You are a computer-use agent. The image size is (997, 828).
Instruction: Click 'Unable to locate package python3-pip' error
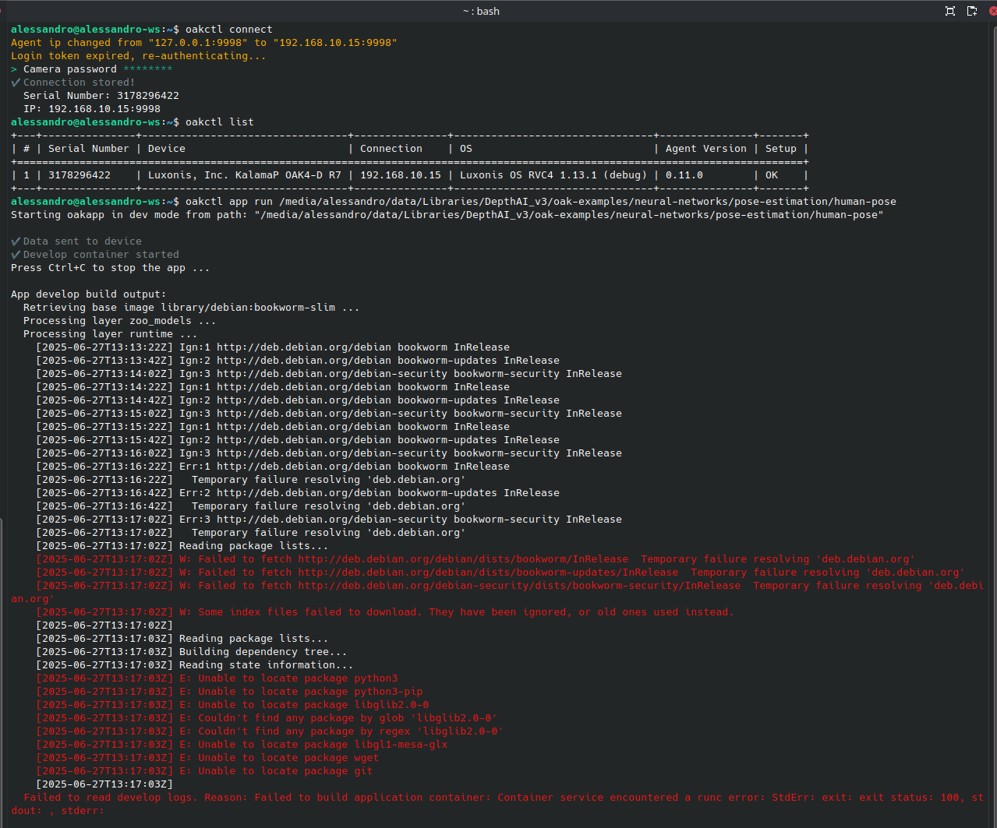point(310,692)
